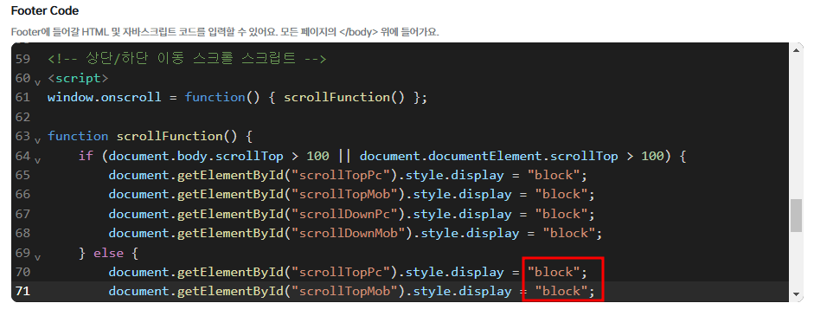Click the scrollbar down arrow of code editor
The height and width of the screenshot is (316, 814).
coord(797,293)
